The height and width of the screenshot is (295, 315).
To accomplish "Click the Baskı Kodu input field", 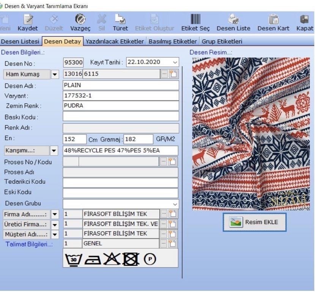I will pyautogui.click(x=121, y=117).
